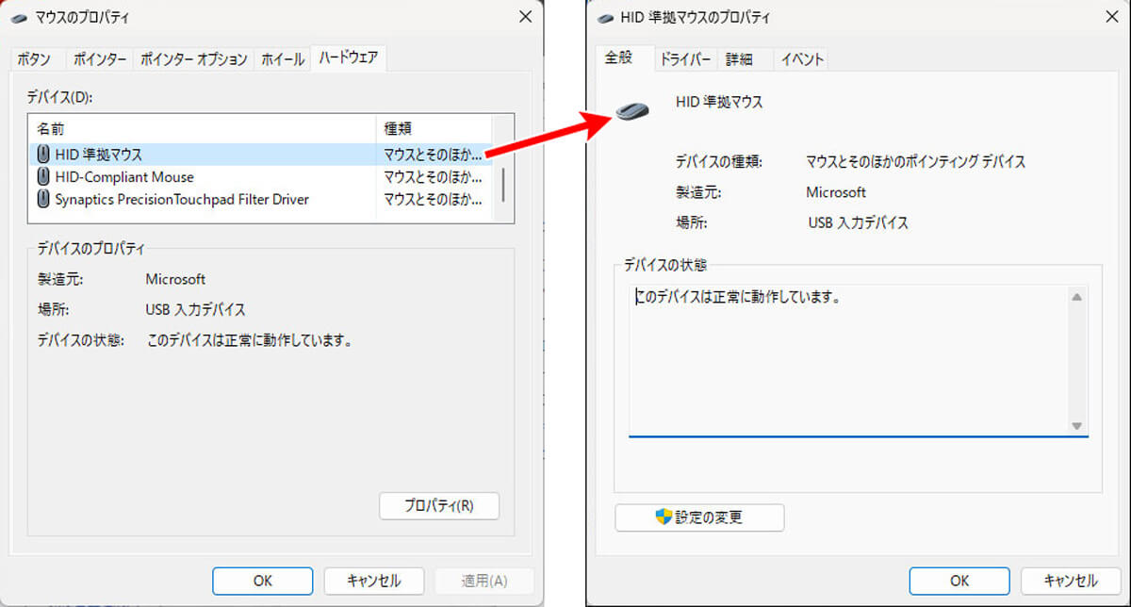Viewport: 1131px width, 607px height.
Task: Click scroll down arrow in デバイスの状態 box
Action: [1077, 426]
